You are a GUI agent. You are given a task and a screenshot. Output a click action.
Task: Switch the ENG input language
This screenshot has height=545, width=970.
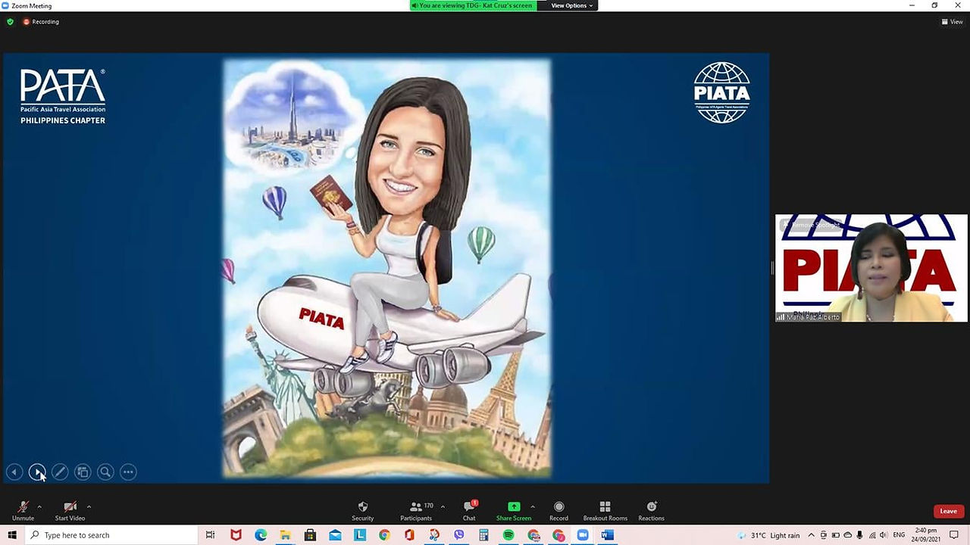[x=899, y=535]
